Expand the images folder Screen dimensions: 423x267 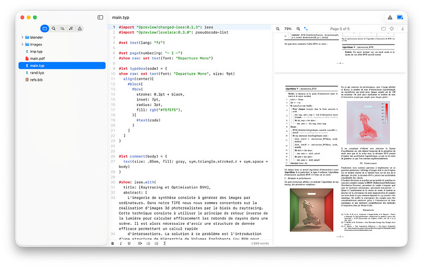click(23, 44)
